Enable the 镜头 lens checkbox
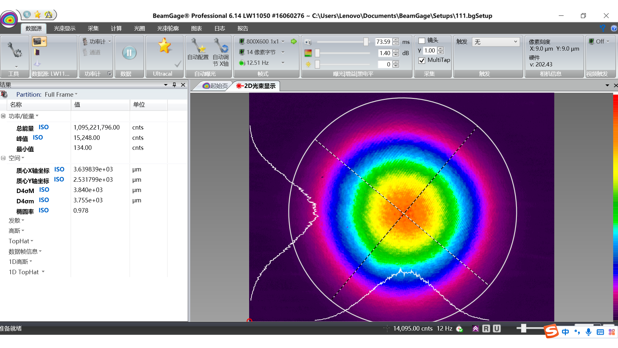 422,41
